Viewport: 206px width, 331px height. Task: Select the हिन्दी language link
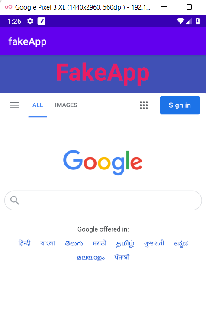(x=25, y=243)
